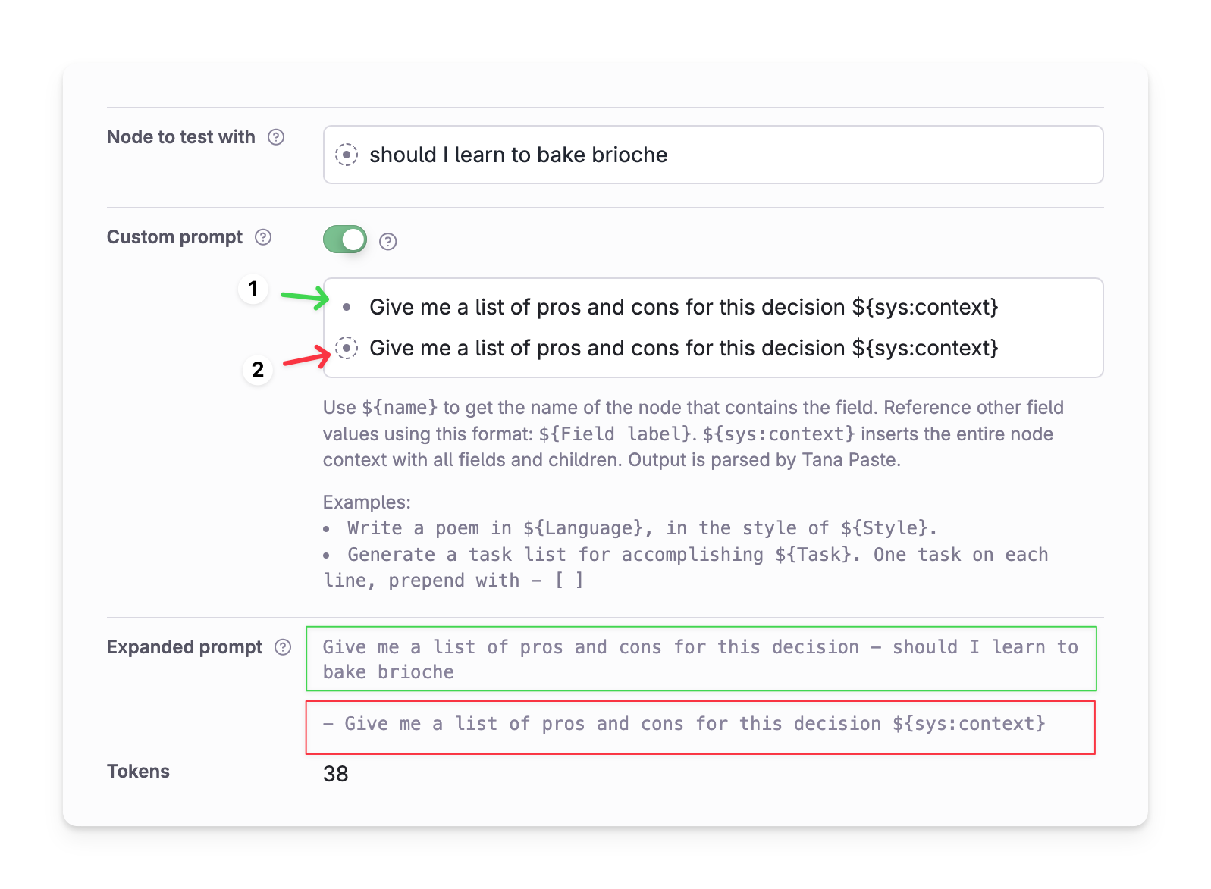Click the 'Write a poem in ${Language}' example
This screenshot has width=1211, height=889.
click(642, 528)
